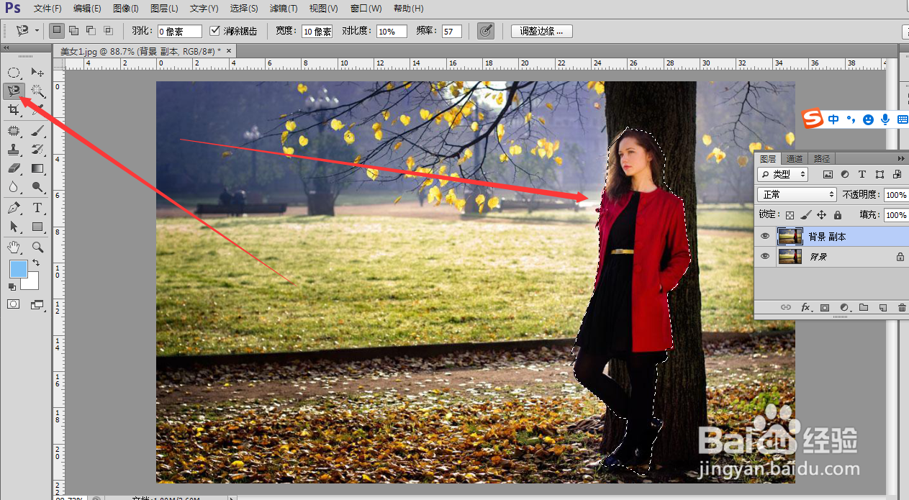Choose Subtract from Selection mode
The height and width of the screenshot is (500, 909).
pyautogui.click(x=91, y=31)
